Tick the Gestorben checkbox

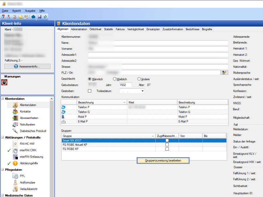click(x=90, y=91)
